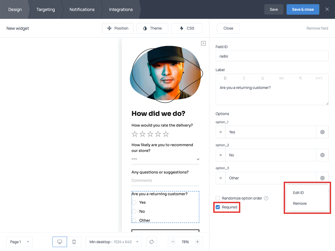This screenshot has height=251, width=335.
Task: Toggle bold formatting in the Label editor
Action: tap(225, 78)
